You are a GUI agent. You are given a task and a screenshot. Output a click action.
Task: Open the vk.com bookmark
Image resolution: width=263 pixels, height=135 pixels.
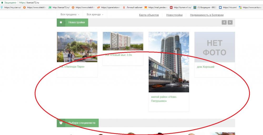[x=230, y=7]
